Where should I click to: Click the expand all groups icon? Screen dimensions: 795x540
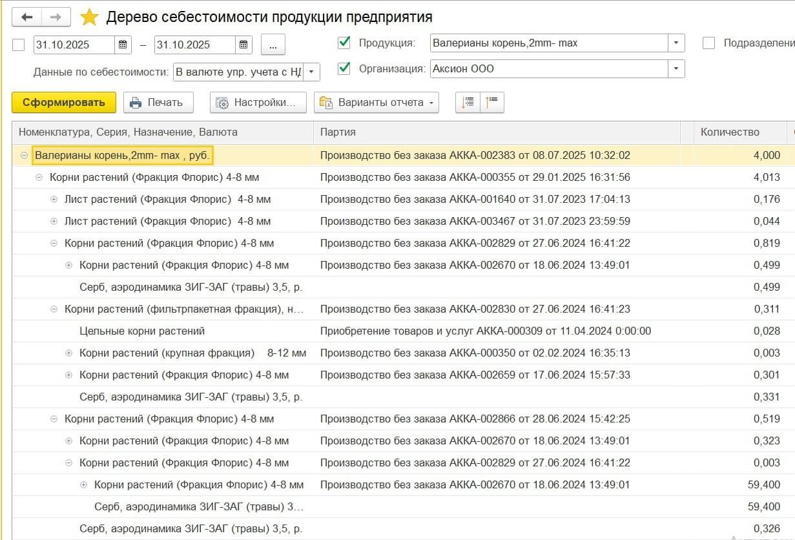click(468, 102)
